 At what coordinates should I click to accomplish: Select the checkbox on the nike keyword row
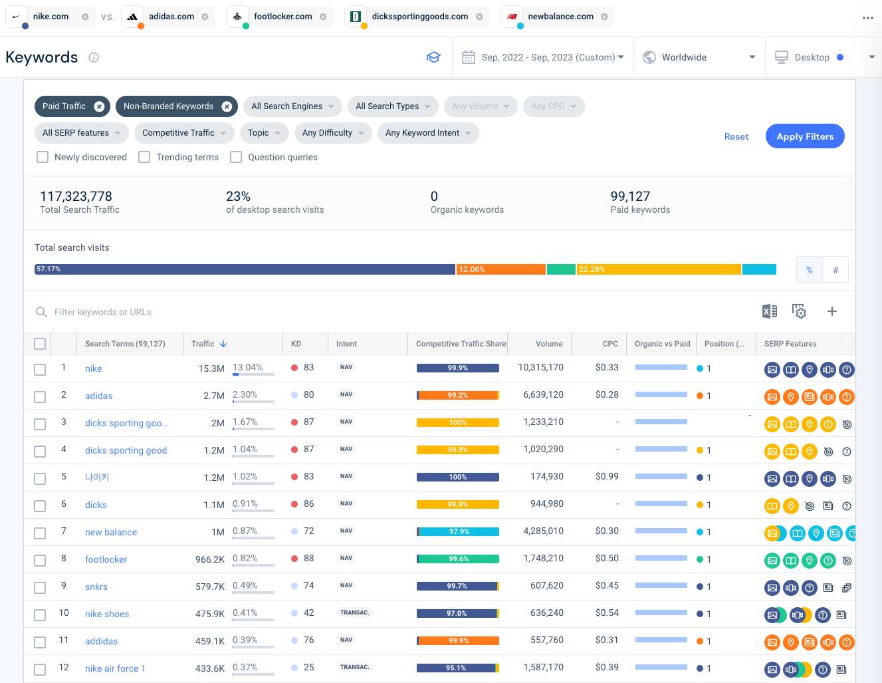coord(39,370)
